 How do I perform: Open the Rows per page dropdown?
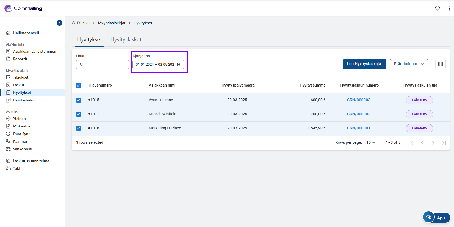[x=371, y=143]
